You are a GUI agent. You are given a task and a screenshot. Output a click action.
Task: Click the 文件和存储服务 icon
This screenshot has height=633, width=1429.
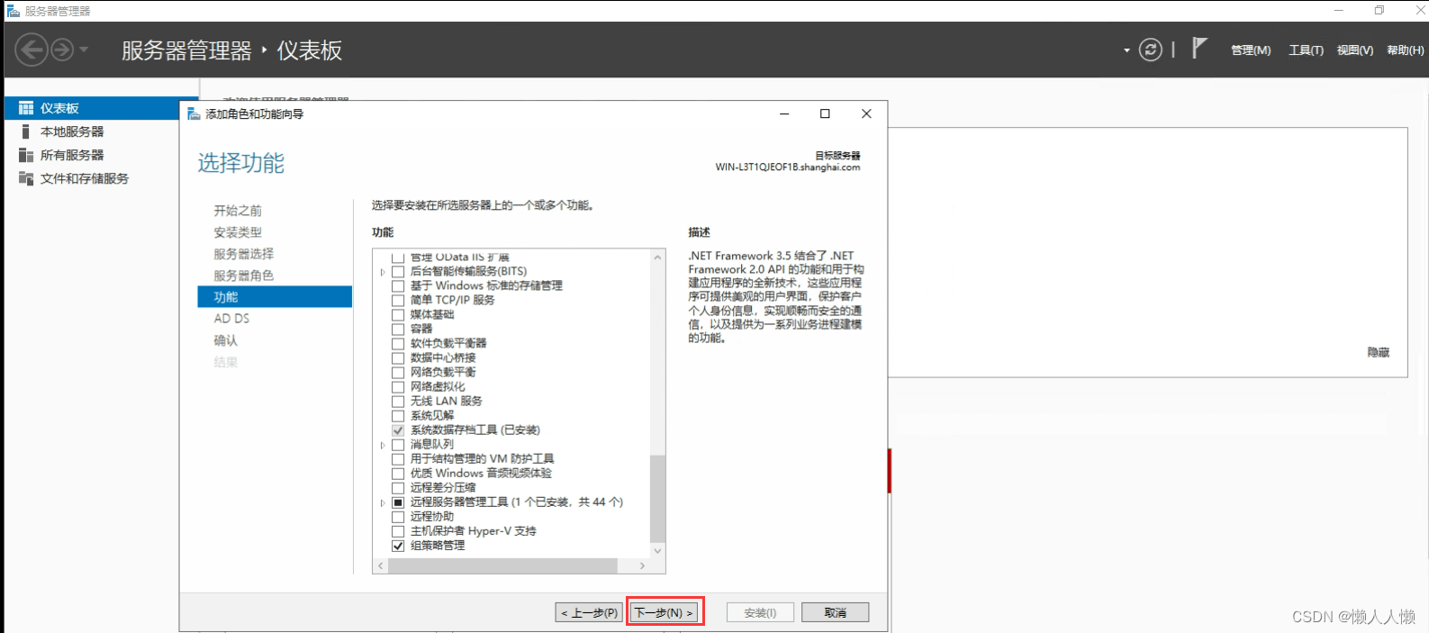pyautogui.click(x=26, y=178)
